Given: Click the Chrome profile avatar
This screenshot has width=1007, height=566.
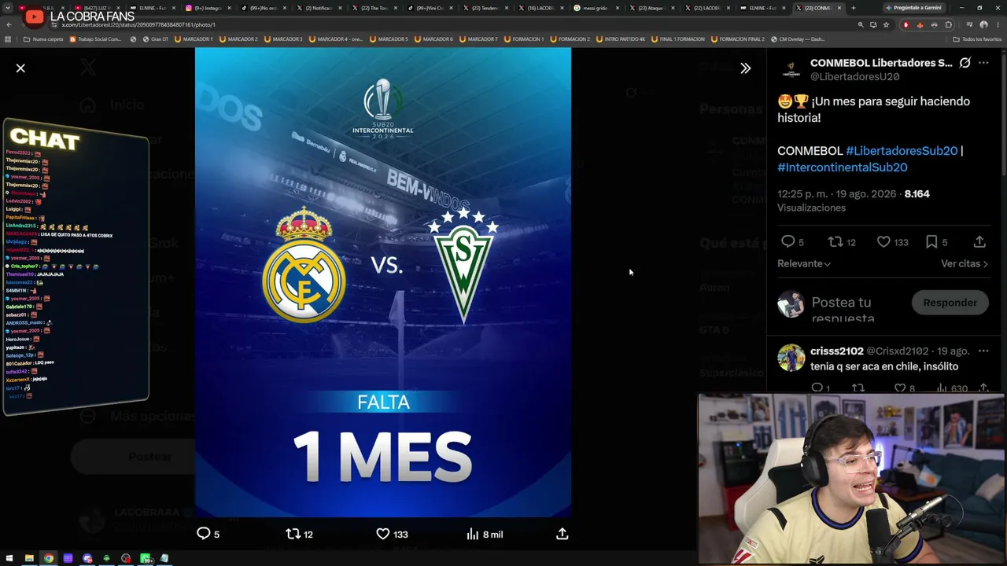Looking at the screenshot, I should 983,24.
